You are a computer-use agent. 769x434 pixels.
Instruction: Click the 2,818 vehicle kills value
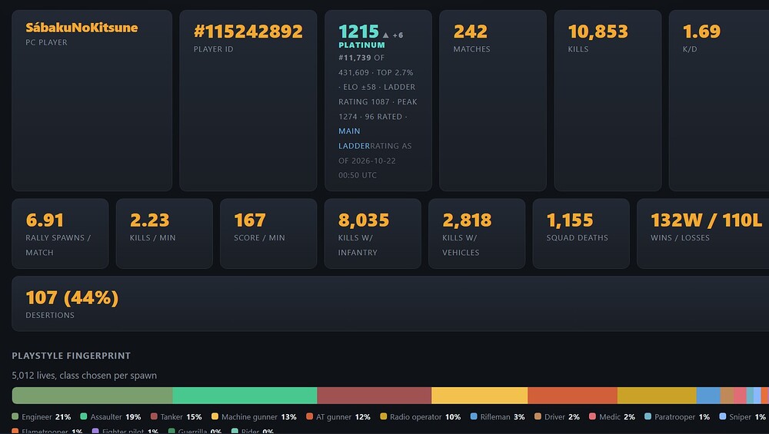point(467,220)
